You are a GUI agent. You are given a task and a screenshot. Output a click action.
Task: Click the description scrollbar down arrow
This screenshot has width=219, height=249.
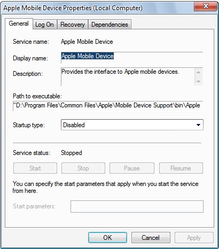click(199, 82)
